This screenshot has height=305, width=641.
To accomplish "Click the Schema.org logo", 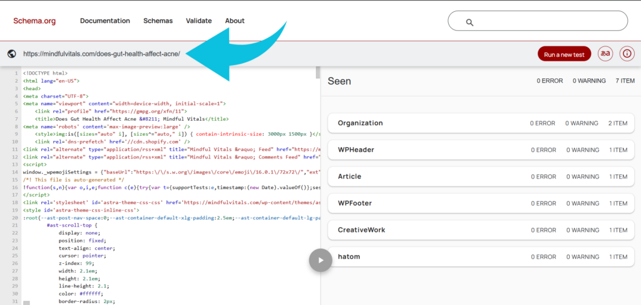I will [x=34, y=21].
